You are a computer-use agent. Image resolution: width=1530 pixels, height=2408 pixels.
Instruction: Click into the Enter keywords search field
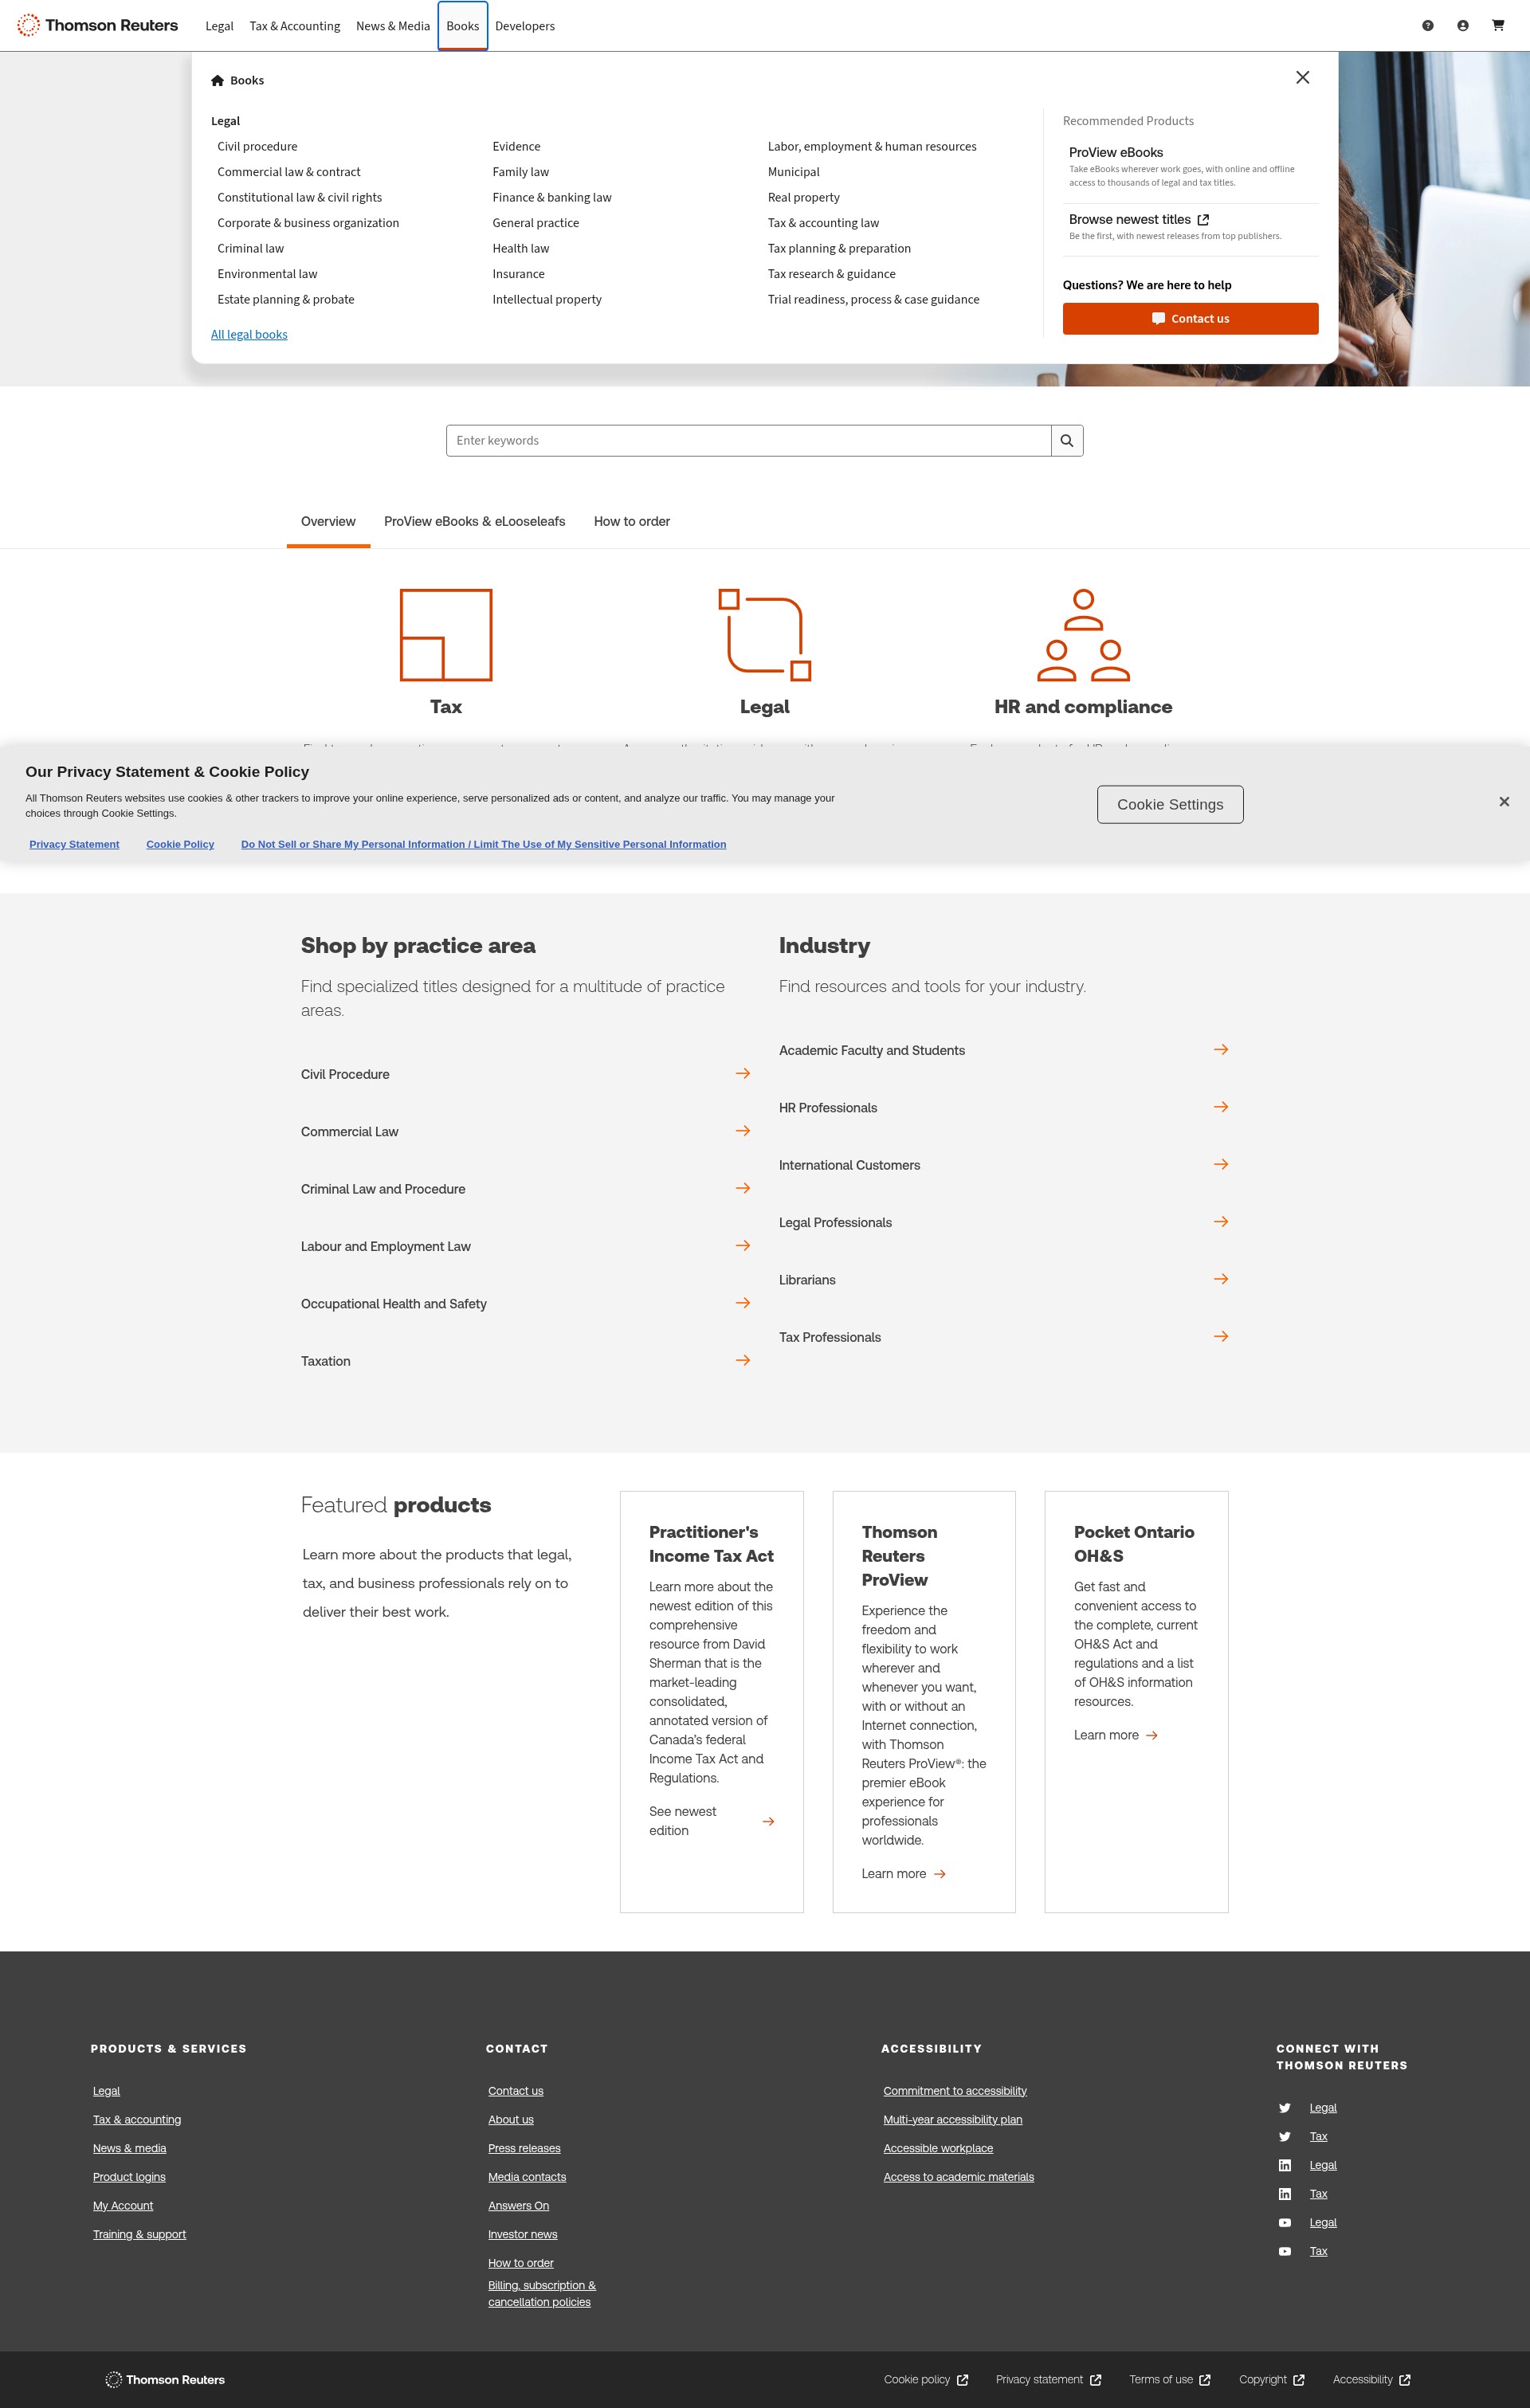[749, 440]
